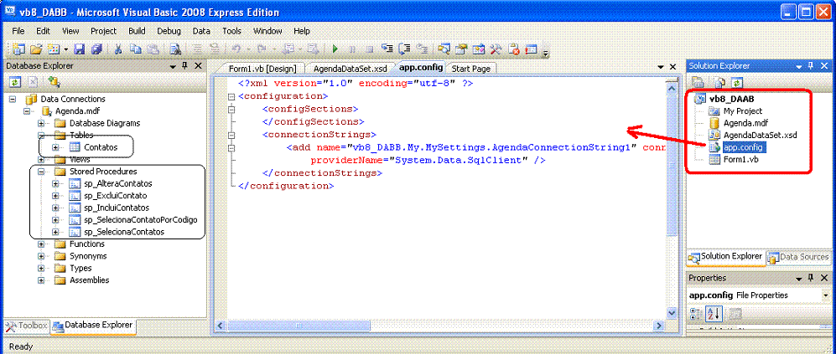Click Refresh icon in Database Explorer

pyautogui.click(x=16, y=82)
